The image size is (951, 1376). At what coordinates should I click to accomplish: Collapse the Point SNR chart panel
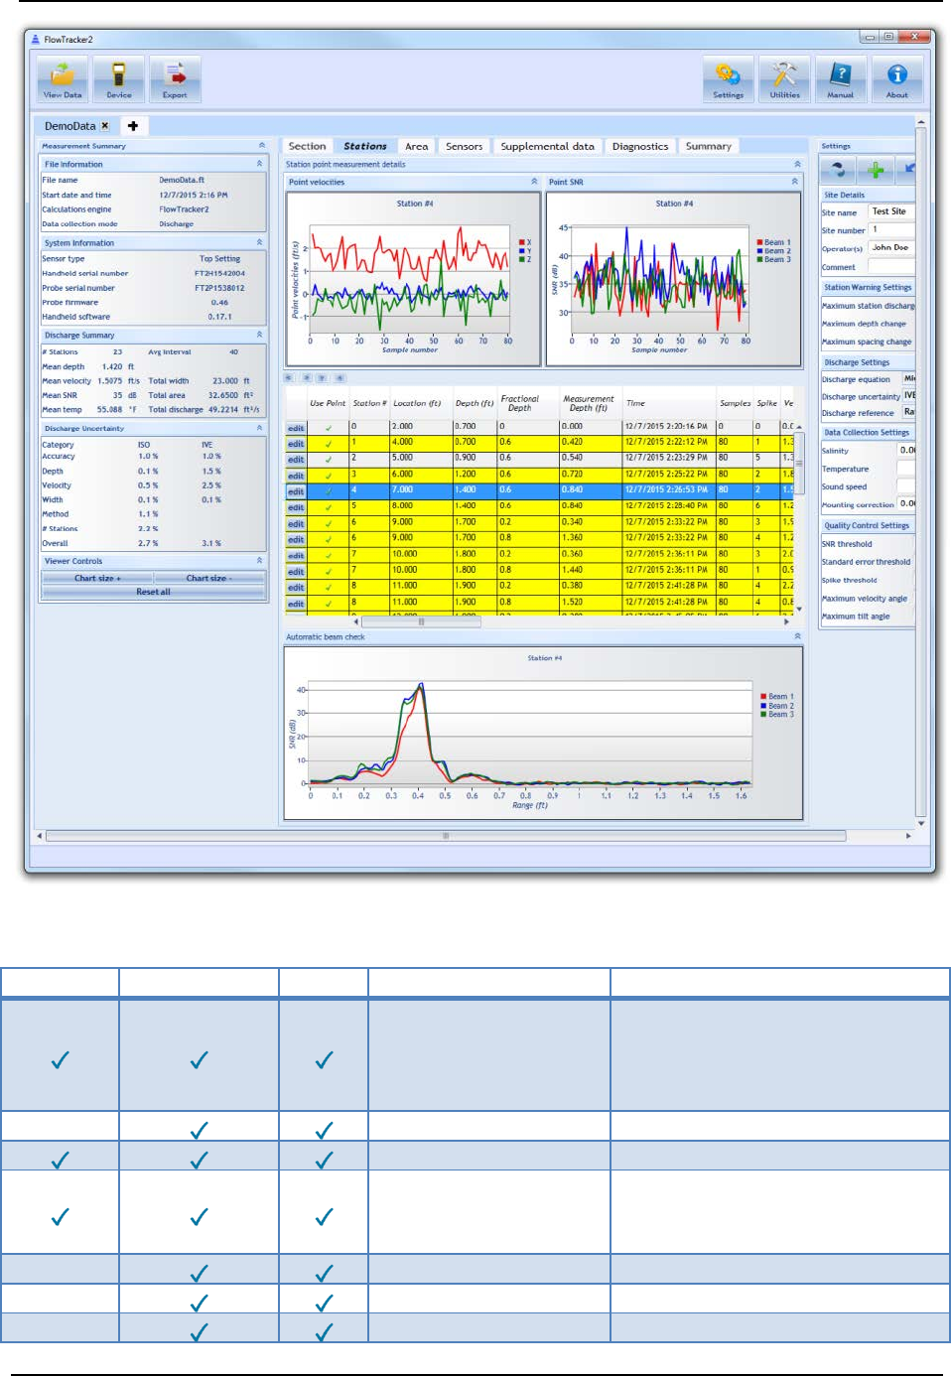(x=794, y=182)
